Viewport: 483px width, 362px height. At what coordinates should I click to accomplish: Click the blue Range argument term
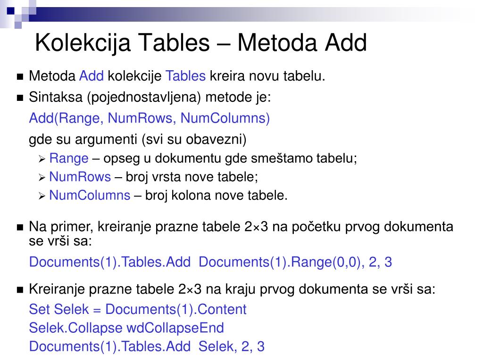point(69,158)
